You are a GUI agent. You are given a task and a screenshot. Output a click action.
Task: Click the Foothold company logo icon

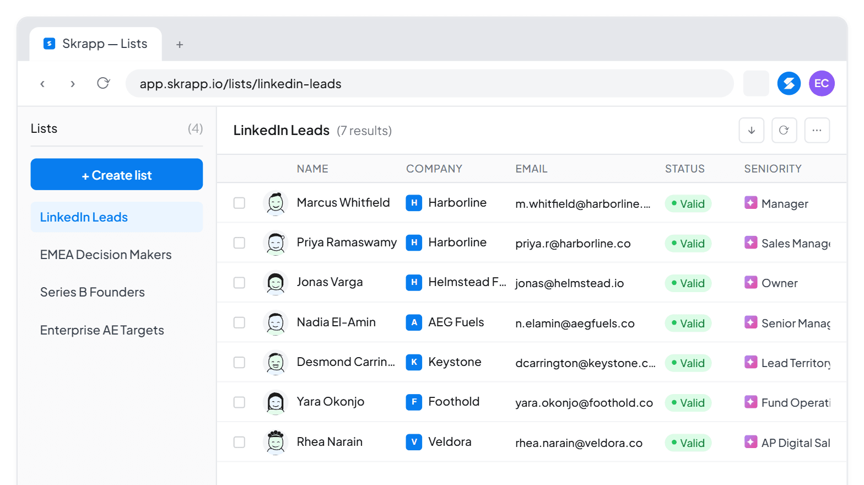click(x=414, y=402)
